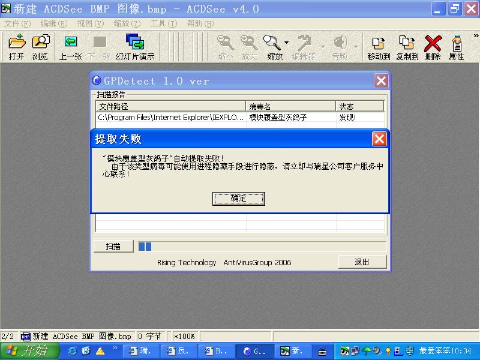Click status bar file name 新建 ACDSee BMP
The width and height of the screenshot is (480, 360).
coord(77,337)
